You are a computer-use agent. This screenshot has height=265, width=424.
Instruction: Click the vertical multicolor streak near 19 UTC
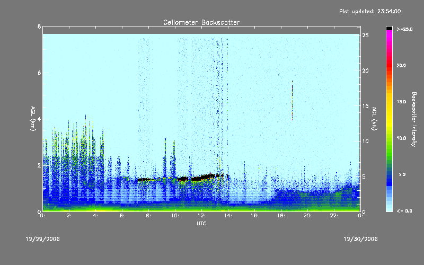click(x=293, y=100)
